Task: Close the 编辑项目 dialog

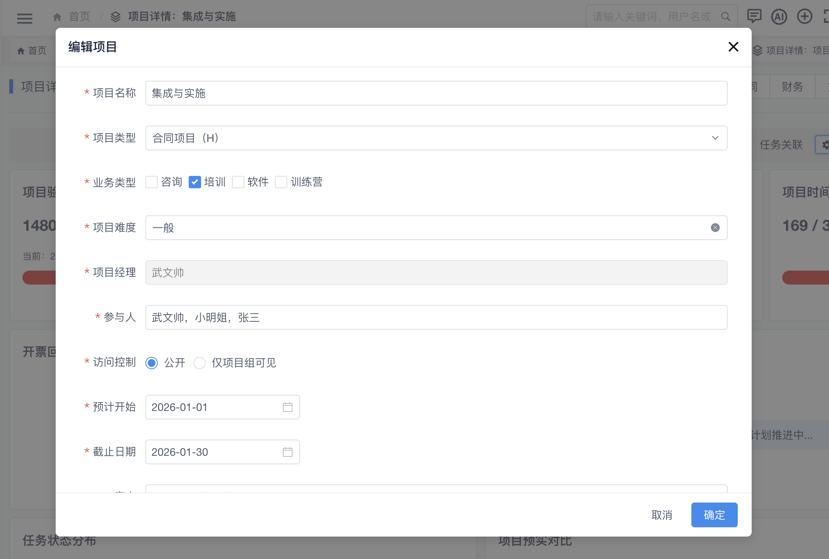Action: (733, 47)
